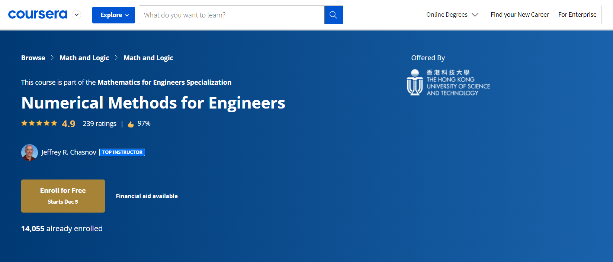Click the 97% approval value
The image size is (613, 262).
144,123
